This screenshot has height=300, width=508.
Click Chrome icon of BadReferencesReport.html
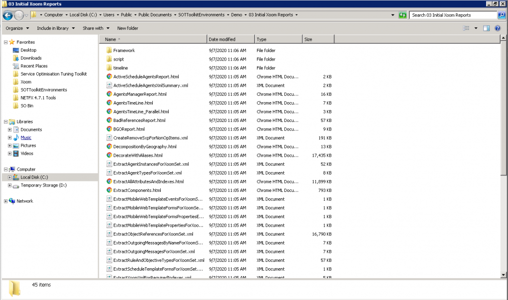pyautogui.click(x=109, y=120)
